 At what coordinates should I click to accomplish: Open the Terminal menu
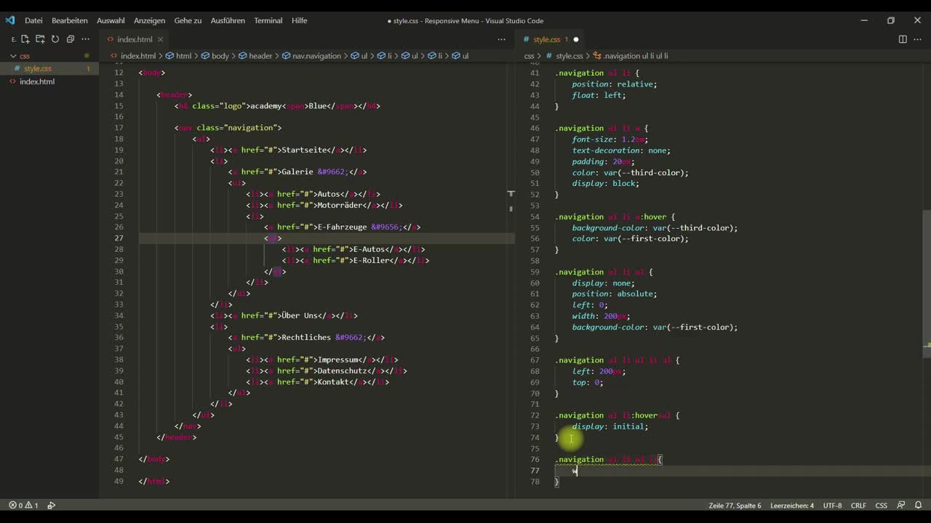[268, 20]
